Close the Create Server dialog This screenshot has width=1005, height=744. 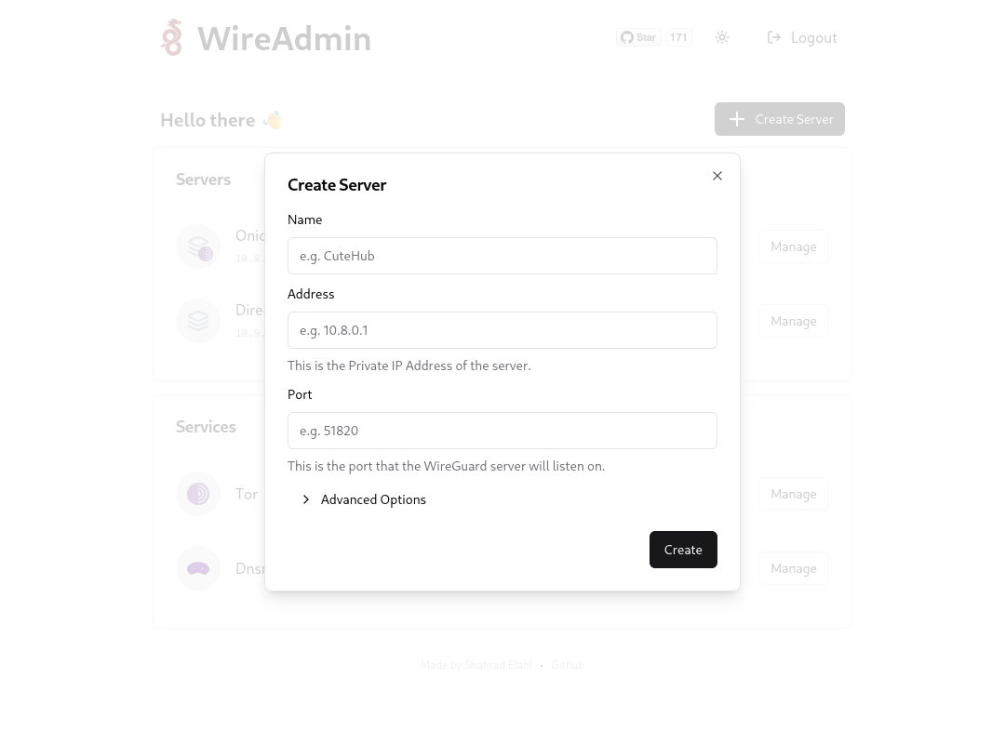(717, 176)
